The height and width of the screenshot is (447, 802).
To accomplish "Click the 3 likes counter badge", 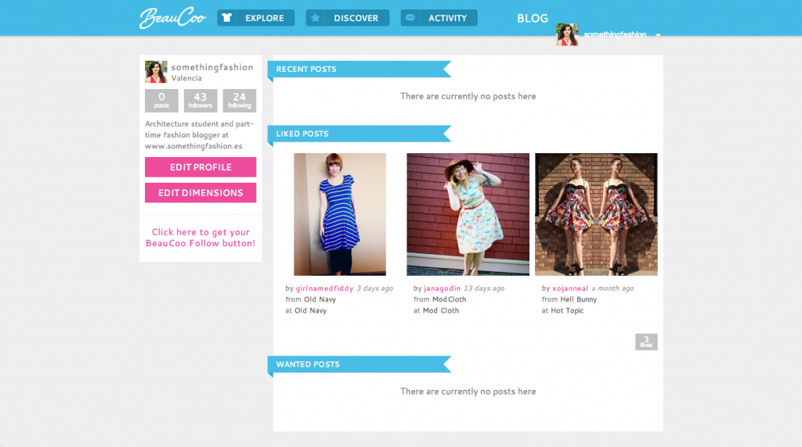I will tap(646, 342).
